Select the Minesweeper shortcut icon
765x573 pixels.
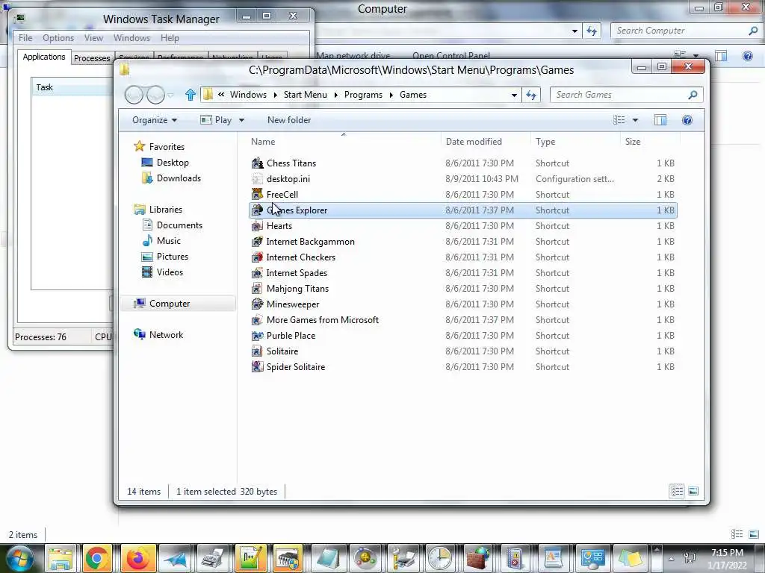(257, 304)
